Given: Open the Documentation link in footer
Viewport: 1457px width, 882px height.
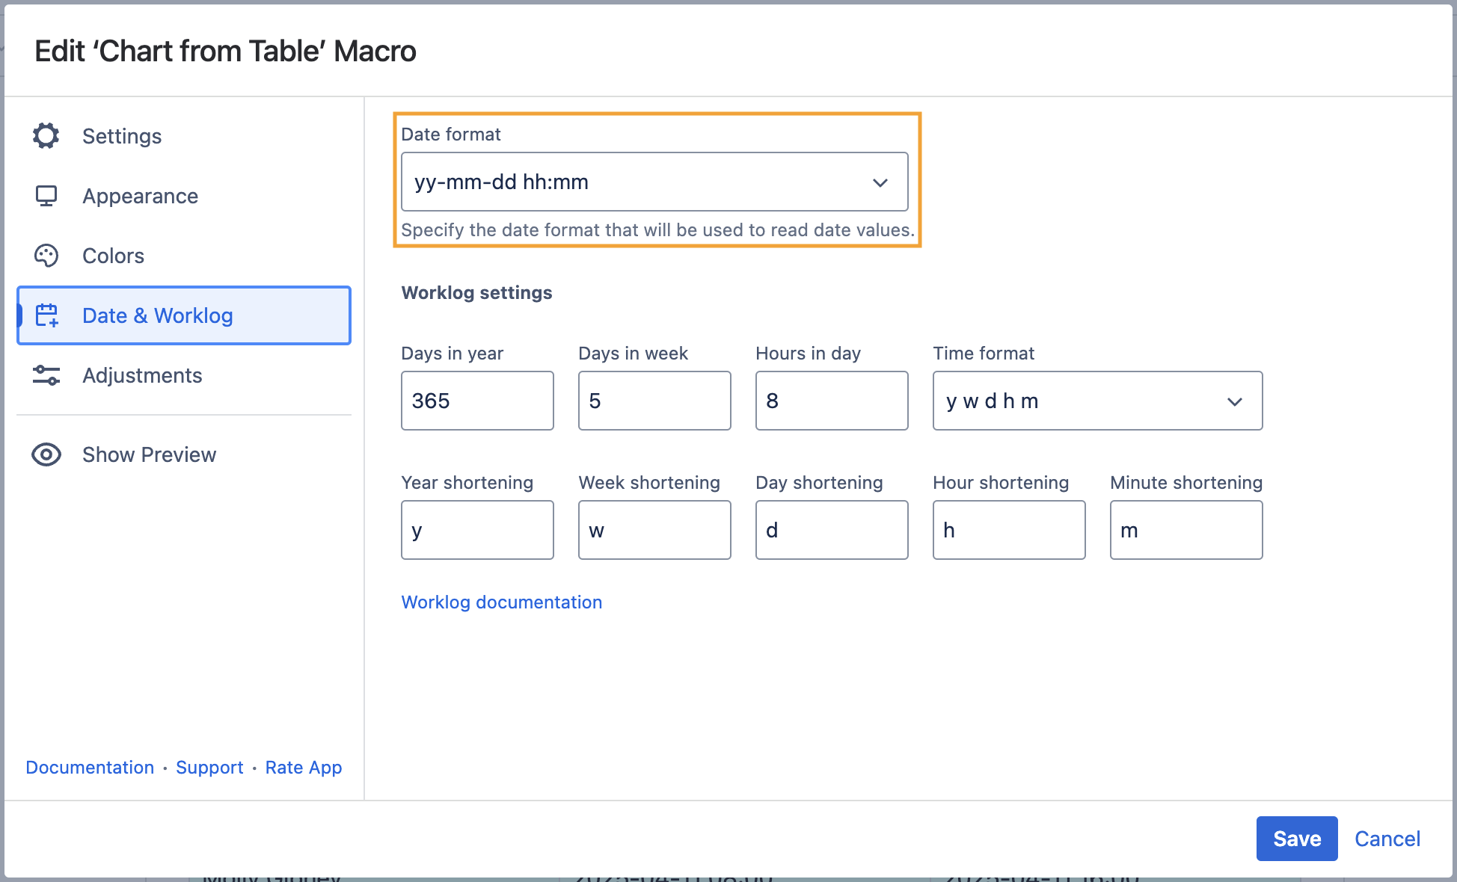Looking at the screenshot, I should click(x=90, y=768).
